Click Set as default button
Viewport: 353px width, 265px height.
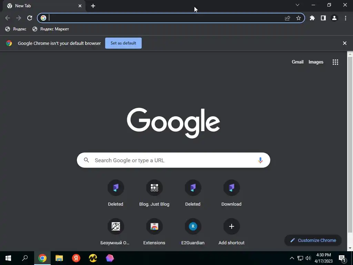point(123,43)
